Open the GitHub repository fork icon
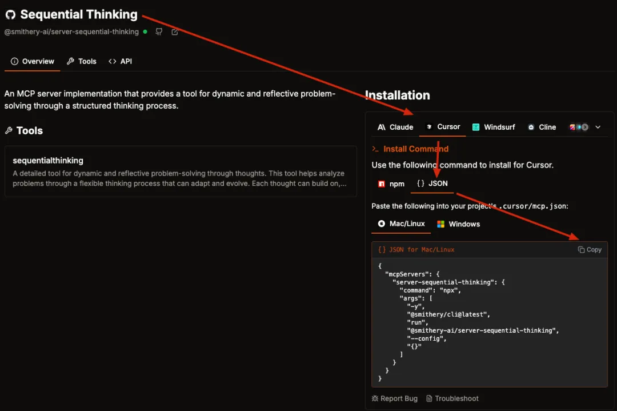The height and width of the screenshot is (411, 617). [x=159, y=32]
